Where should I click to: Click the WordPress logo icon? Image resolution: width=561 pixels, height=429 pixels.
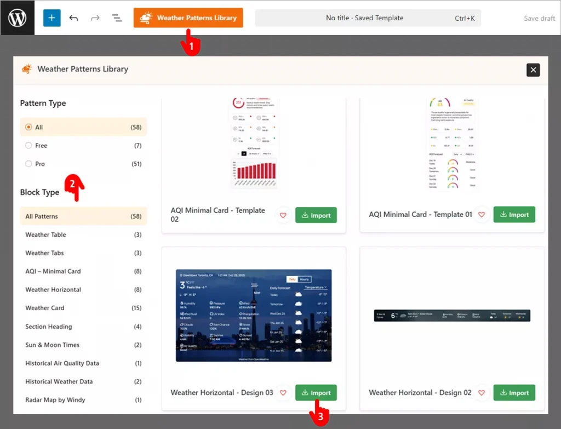[x=18, y=18]
